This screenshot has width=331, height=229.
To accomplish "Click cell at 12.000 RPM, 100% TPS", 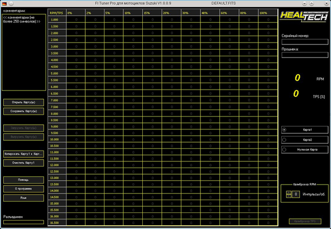I will (x=267, y=165).
